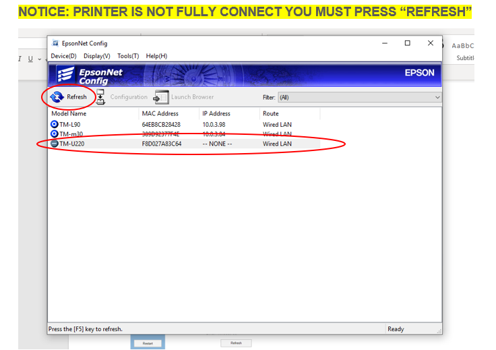Open the Underline style dropdown arrow in Word
496x350 pixels.
(x=40, y=59)
